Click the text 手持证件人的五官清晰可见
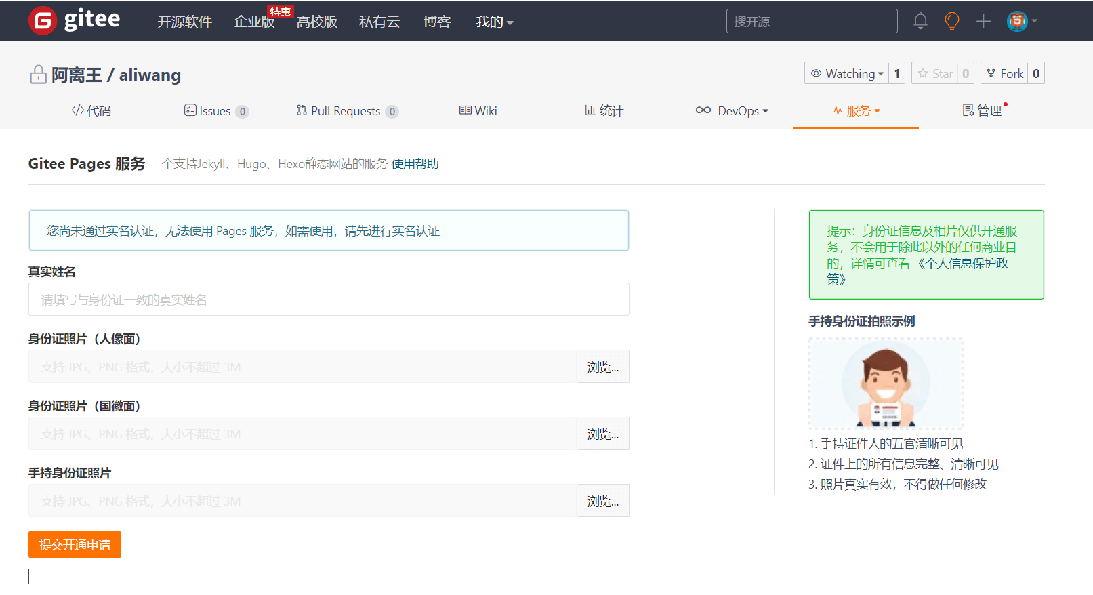 [892, 444]
